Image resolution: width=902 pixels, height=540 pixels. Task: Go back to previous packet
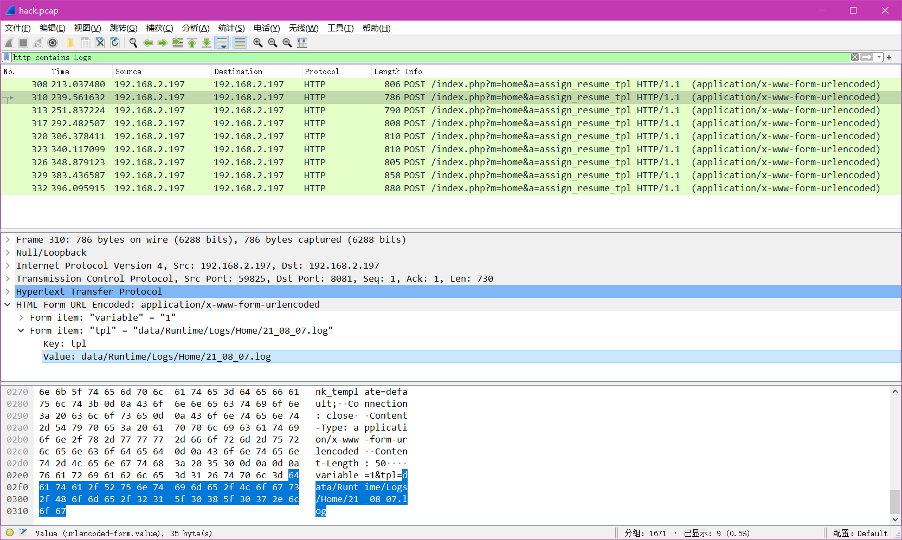147,43
